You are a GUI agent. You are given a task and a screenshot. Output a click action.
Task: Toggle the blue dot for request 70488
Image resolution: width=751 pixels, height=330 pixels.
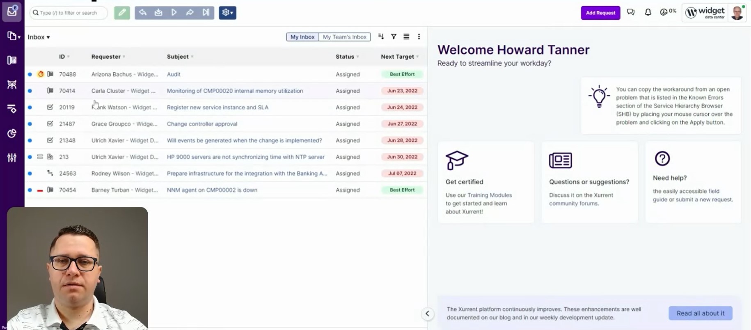coord(30,74)
